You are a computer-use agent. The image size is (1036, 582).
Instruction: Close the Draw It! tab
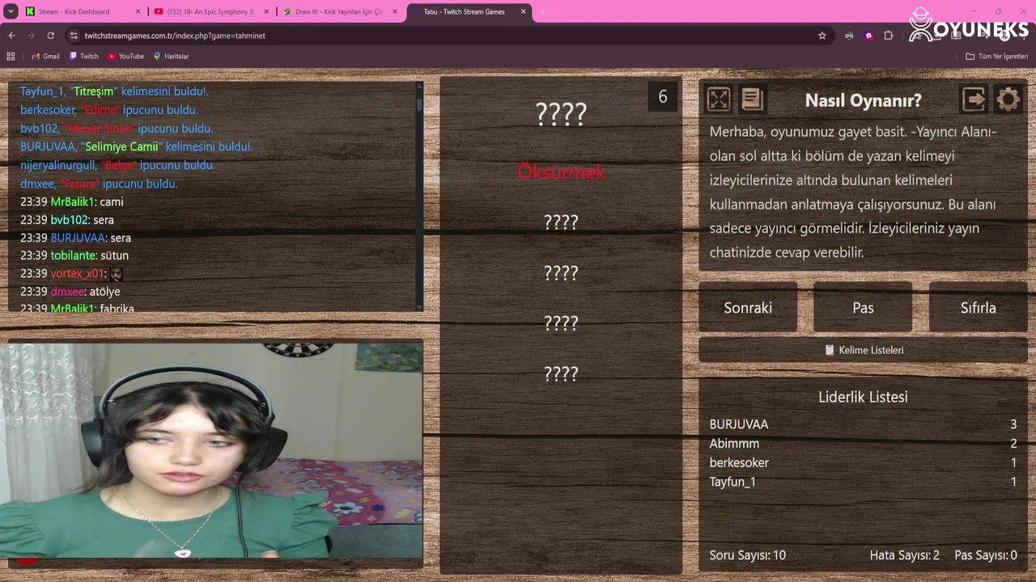click(394, 11)
